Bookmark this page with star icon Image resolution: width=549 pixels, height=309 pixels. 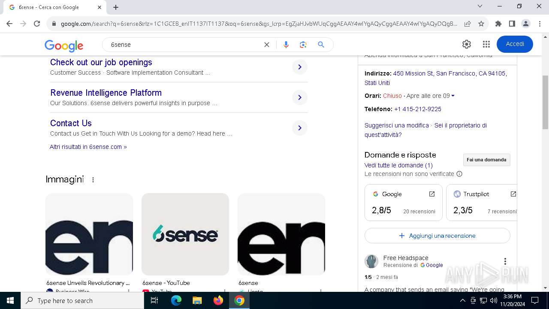(x=481, y=24)
